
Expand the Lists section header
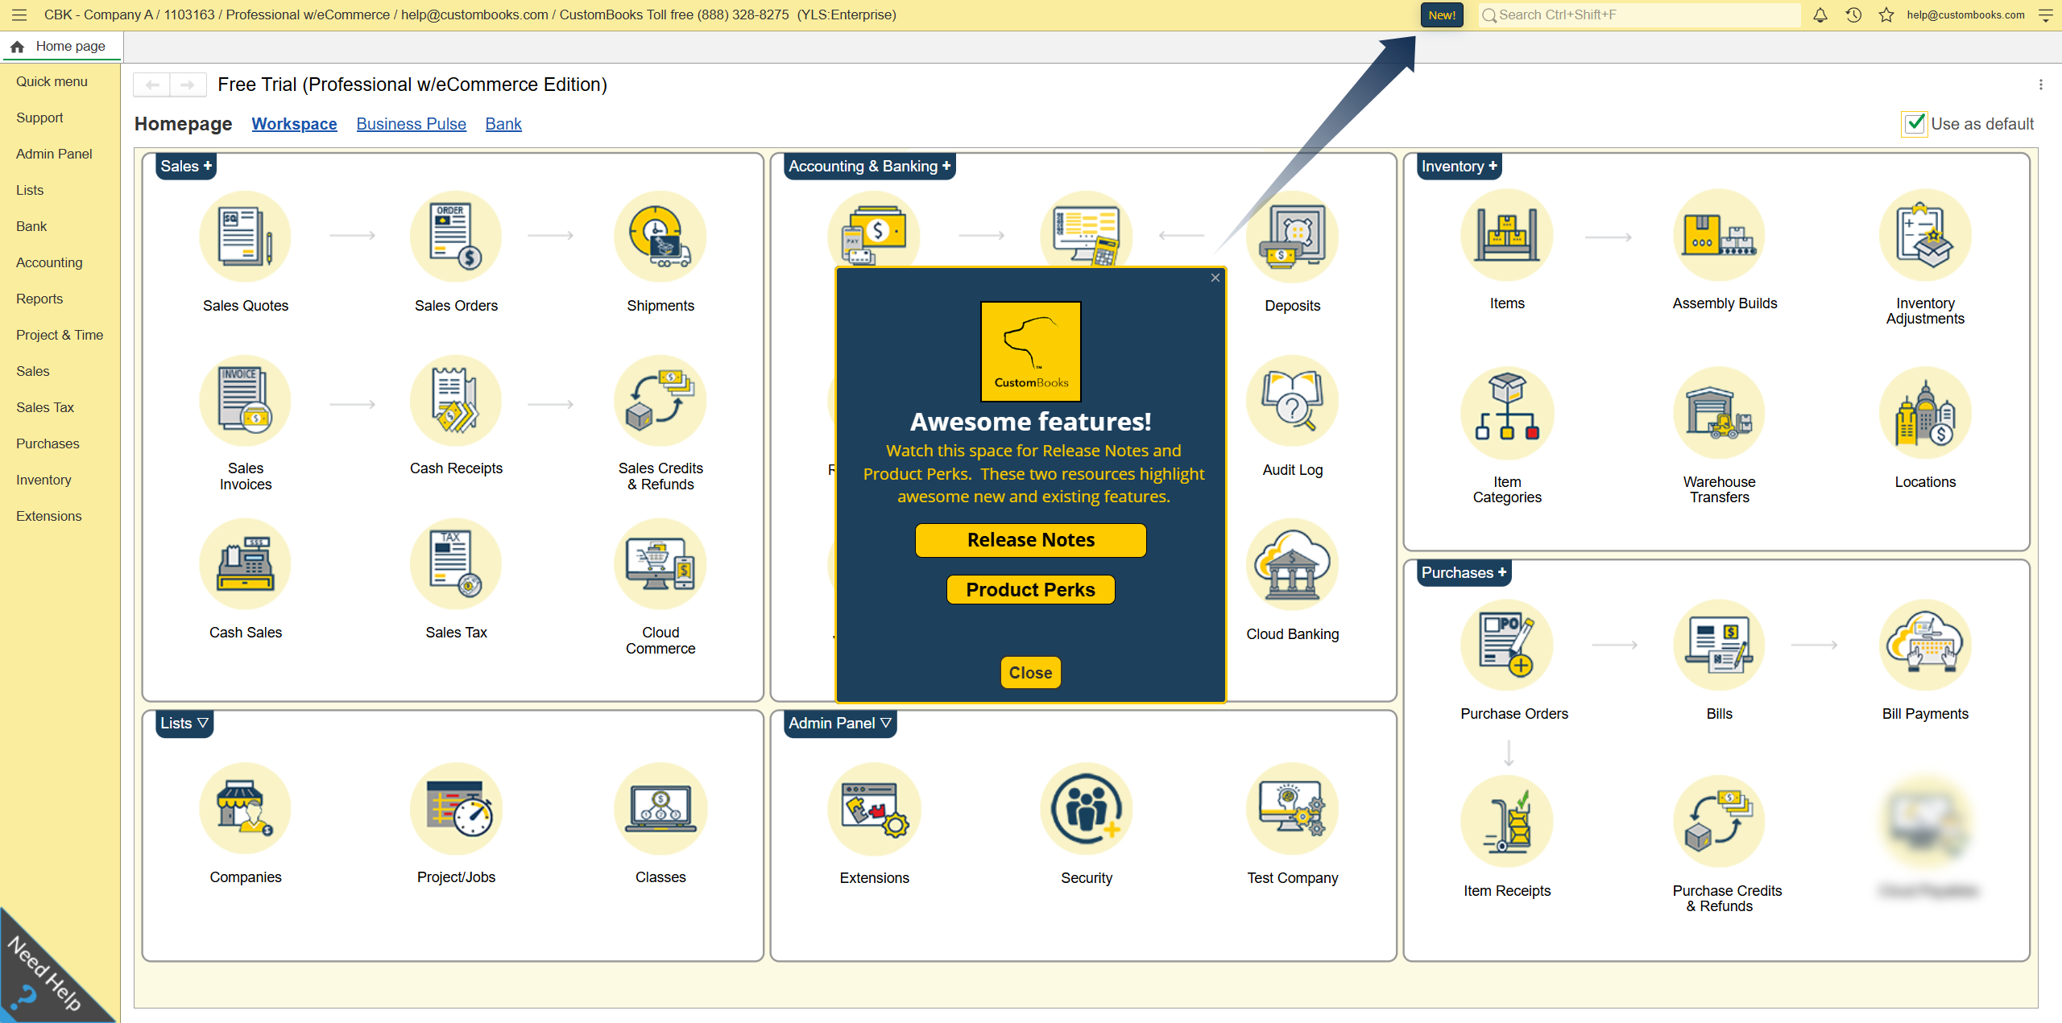pyautogui.click(x=184, y=723)
